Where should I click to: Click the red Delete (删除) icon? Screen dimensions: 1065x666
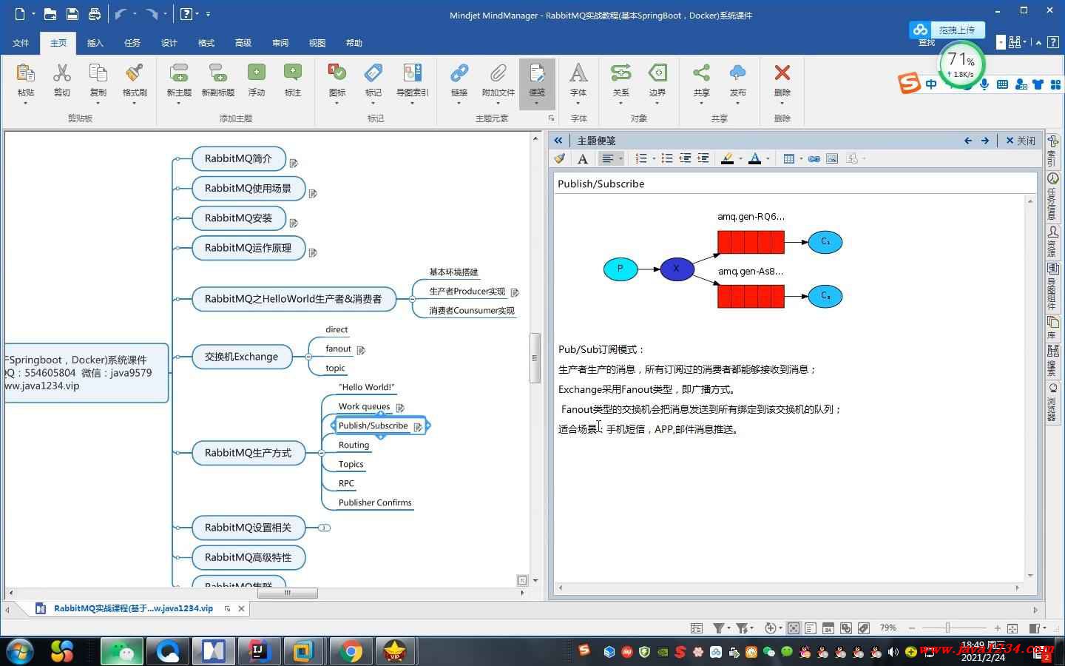click(782, 73)
